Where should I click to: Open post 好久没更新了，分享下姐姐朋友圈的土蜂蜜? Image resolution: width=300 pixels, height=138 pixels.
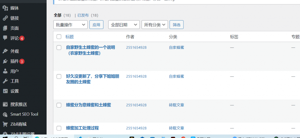click(x=93, y=79)
